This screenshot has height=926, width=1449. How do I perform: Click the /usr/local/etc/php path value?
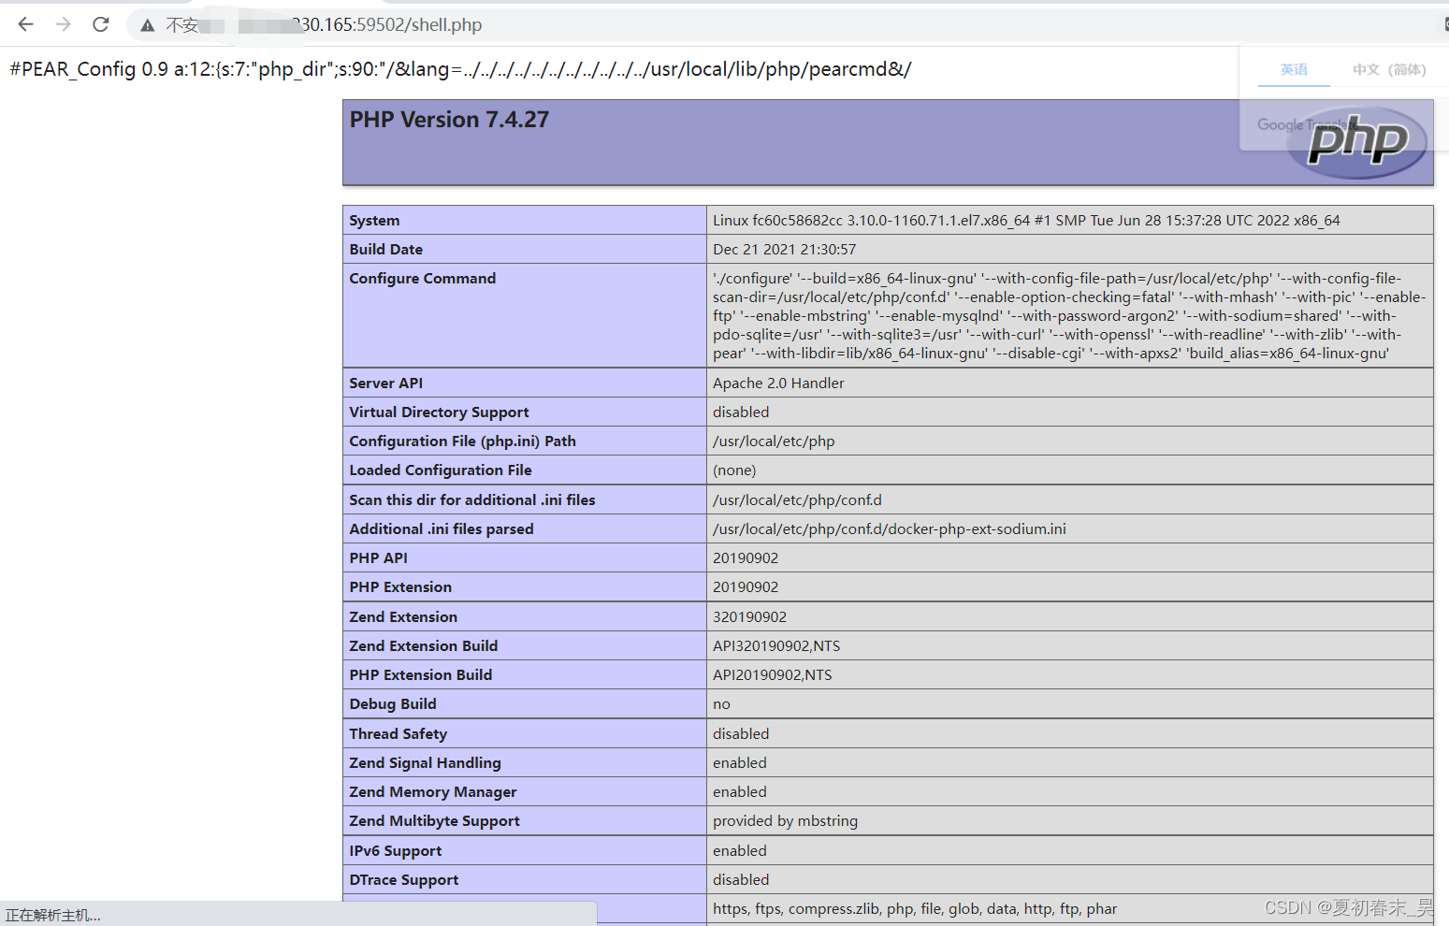[774, 441]
